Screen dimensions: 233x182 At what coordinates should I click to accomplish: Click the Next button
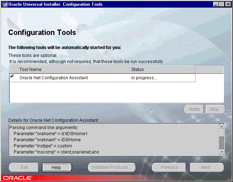[x=206, y=168]
